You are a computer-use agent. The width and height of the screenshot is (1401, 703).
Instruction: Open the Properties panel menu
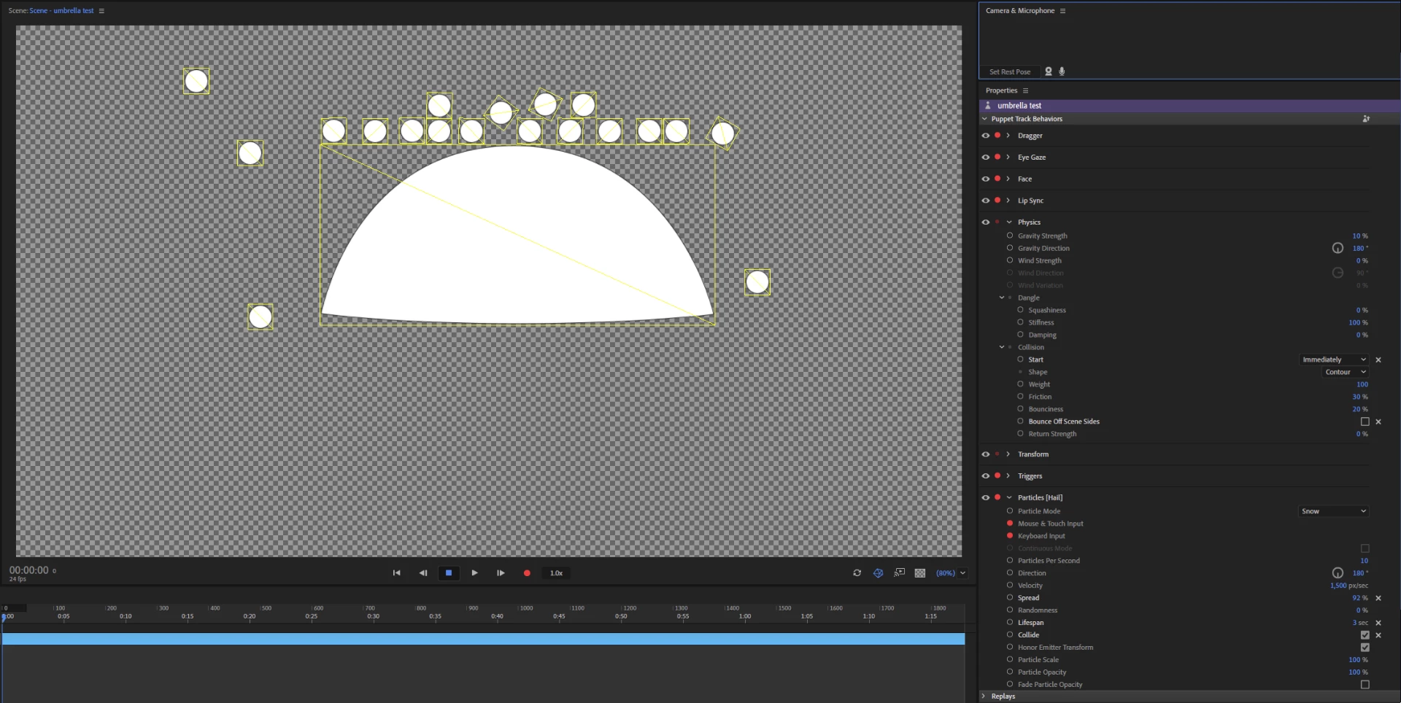pos(1025,90)
